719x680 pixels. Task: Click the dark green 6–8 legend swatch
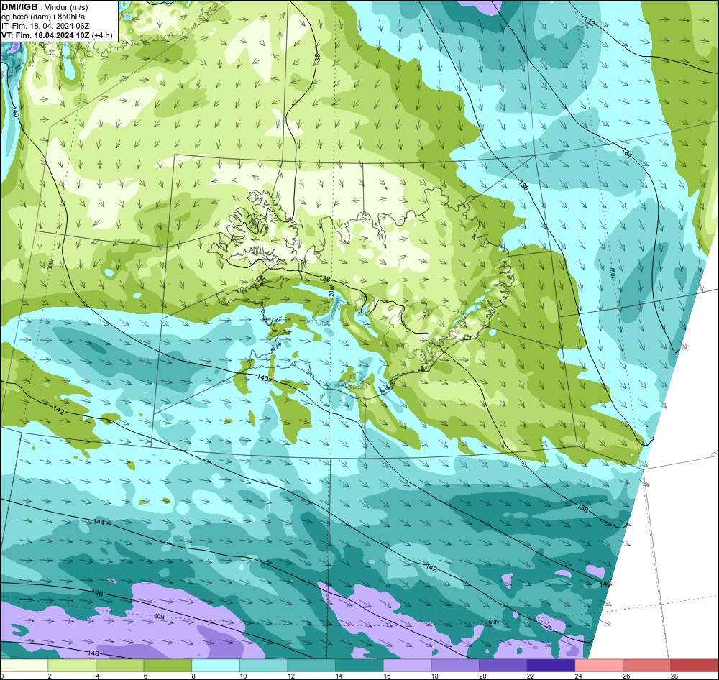(x=168, y=665)
